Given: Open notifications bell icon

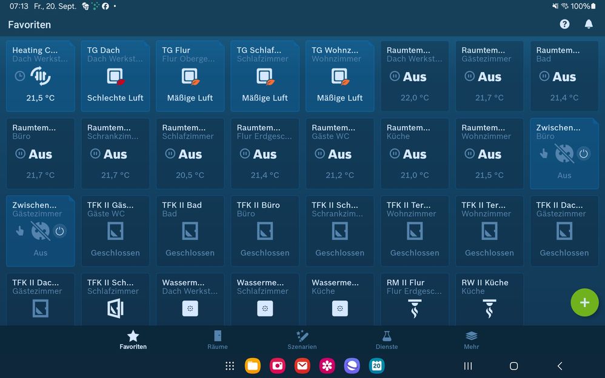Looking at the screenshot, I should tap(588, 24).
